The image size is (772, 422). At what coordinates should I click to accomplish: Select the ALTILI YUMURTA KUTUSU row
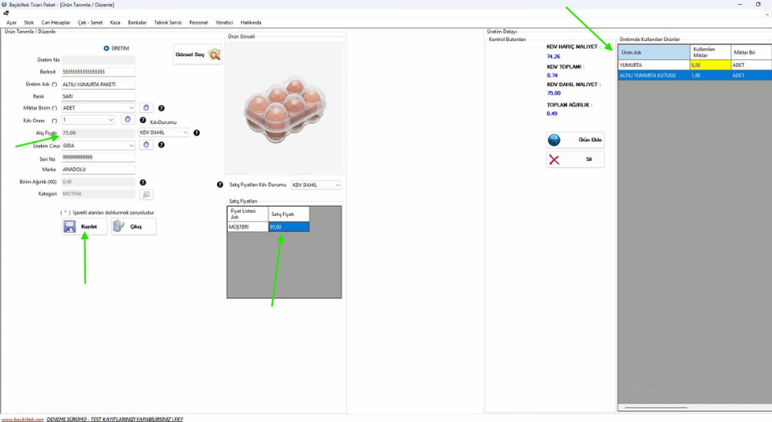coord(652,75)
